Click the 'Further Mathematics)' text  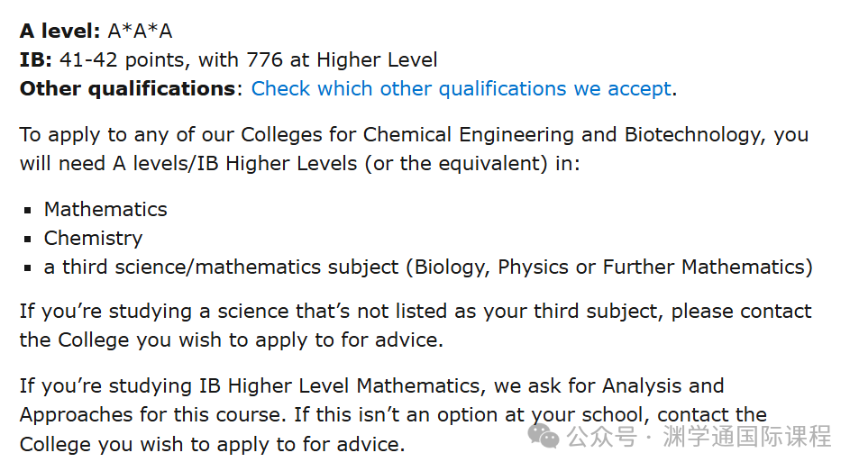(708, 267)
